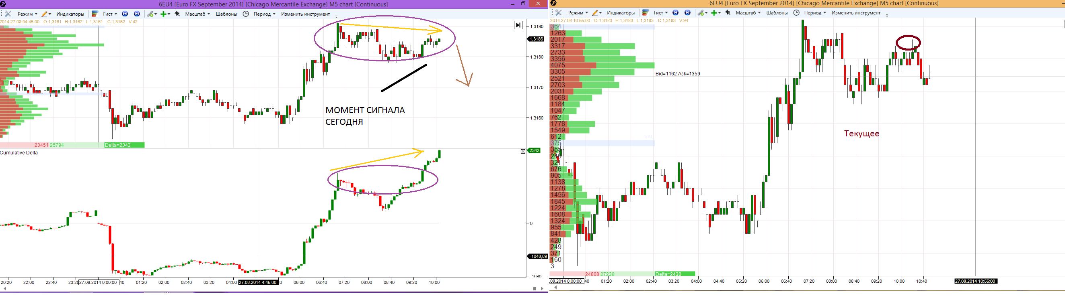Click Изменить инструмент in right orange window

tap(856, 13)
